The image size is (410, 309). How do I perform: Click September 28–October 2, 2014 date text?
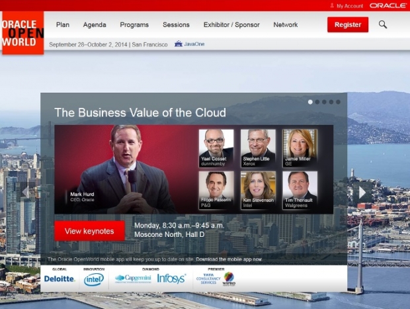pyautogui.click(x=88, y=45)
